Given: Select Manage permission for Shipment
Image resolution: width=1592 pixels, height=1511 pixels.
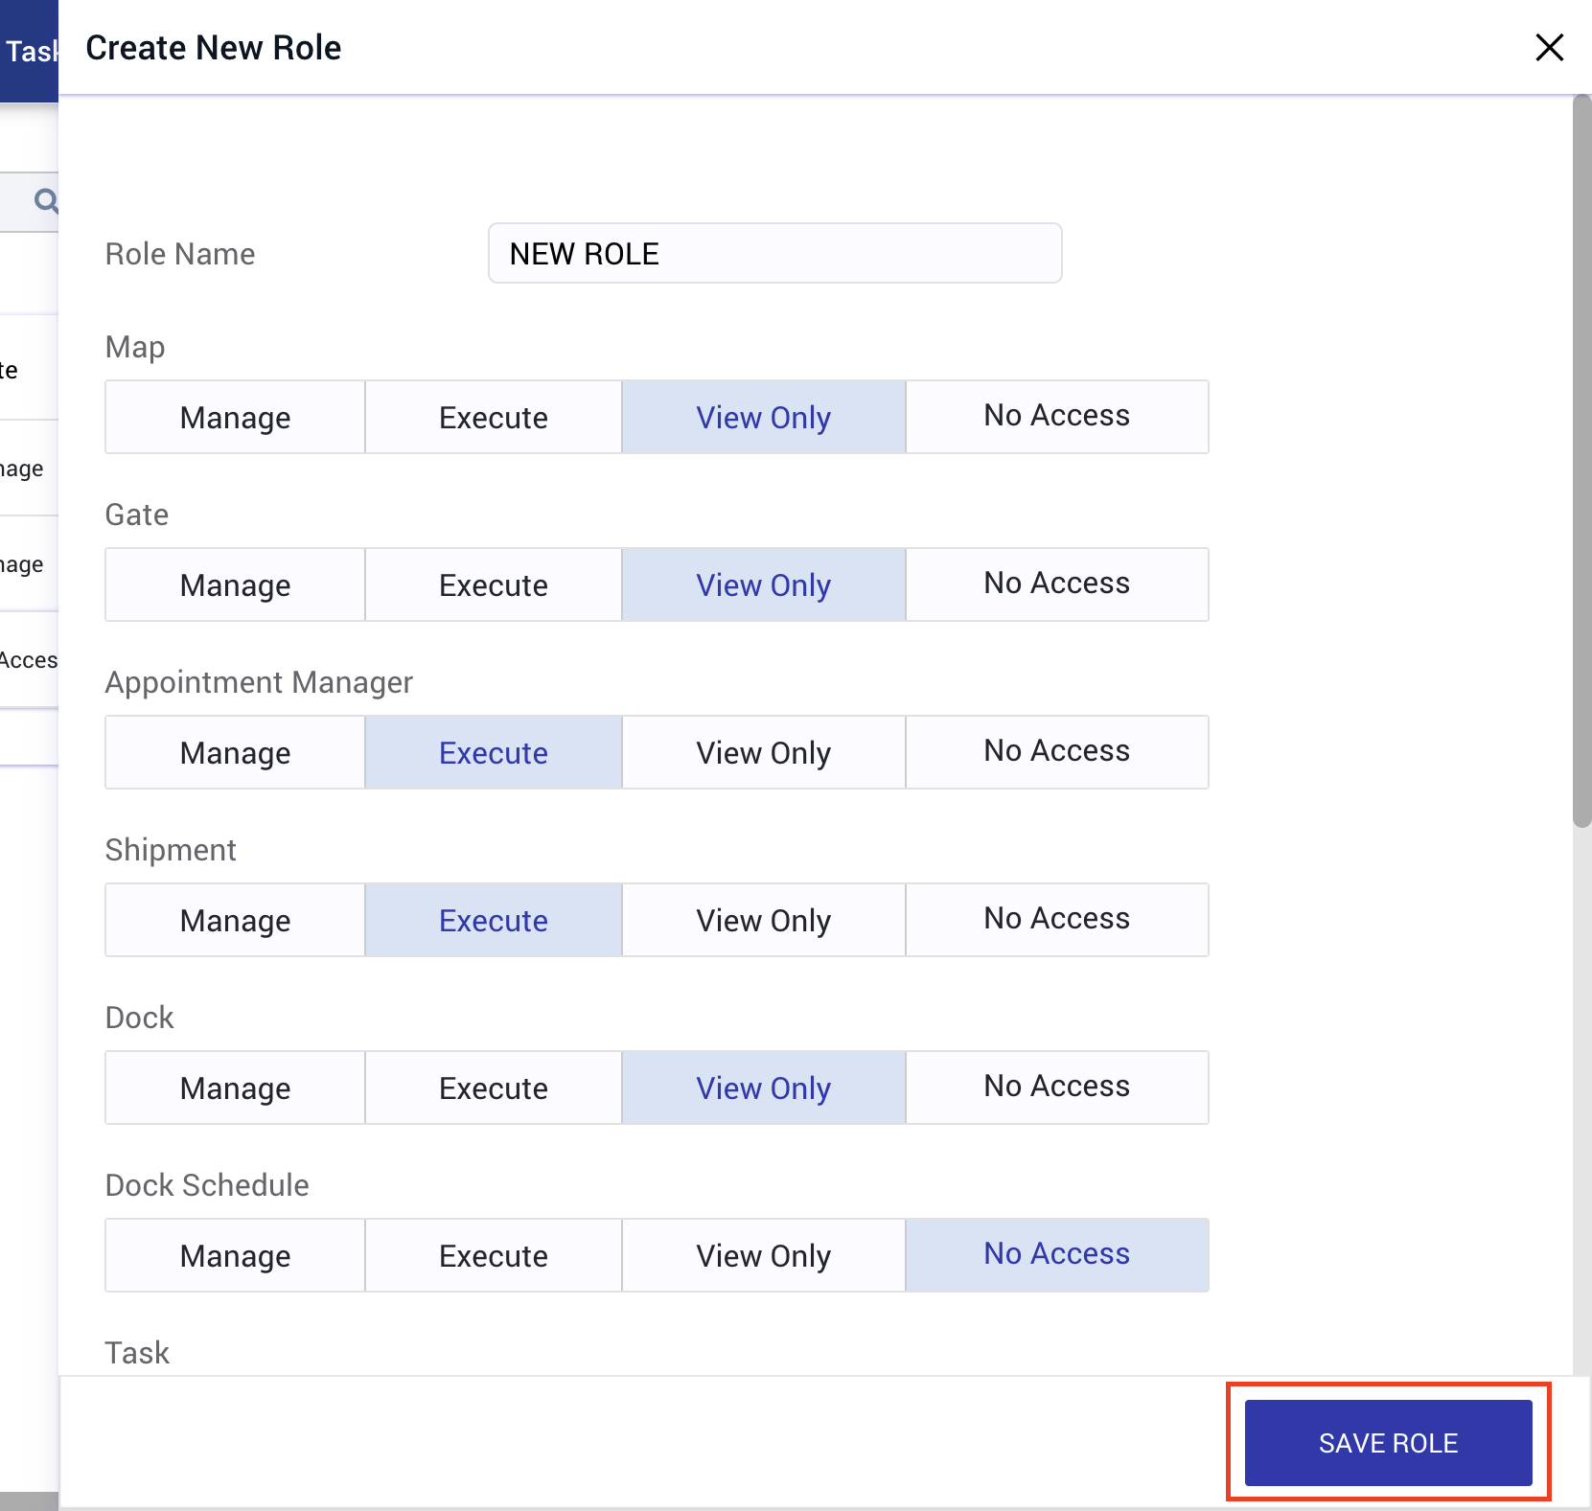Looking at the screenshot, I should (x=234, y=920).
